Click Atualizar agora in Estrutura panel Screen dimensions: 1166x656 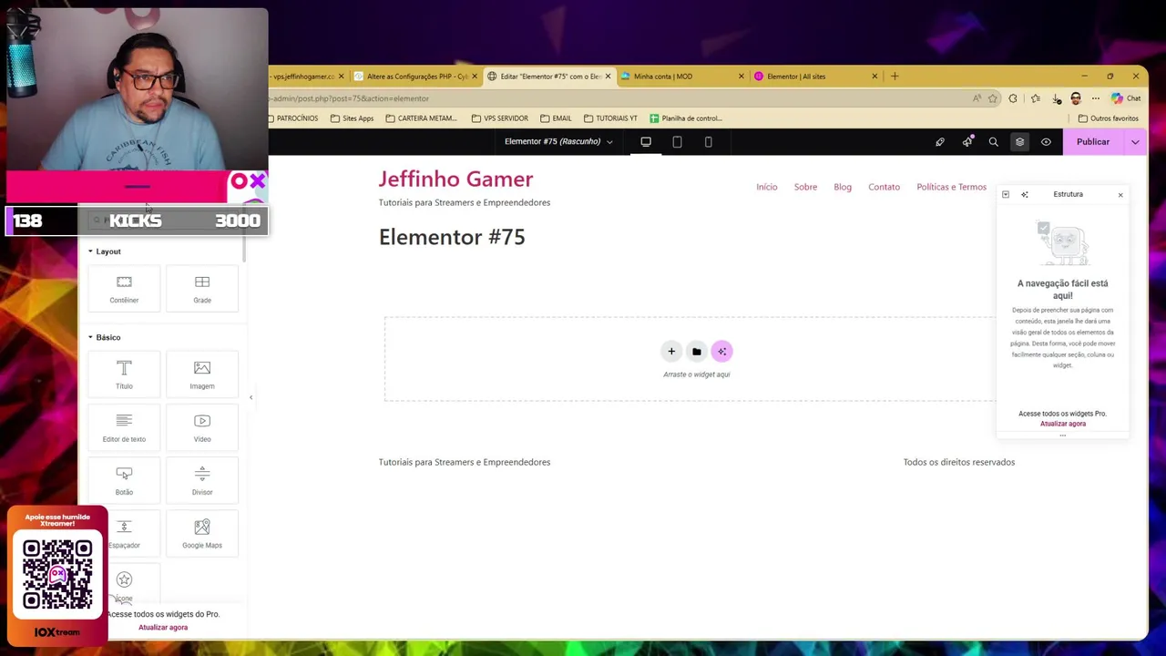click(1063, 424)
